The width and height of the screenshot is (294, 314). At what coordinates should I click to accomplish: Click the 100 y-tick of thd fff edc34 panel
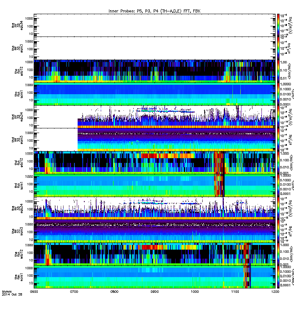point(30,118)
